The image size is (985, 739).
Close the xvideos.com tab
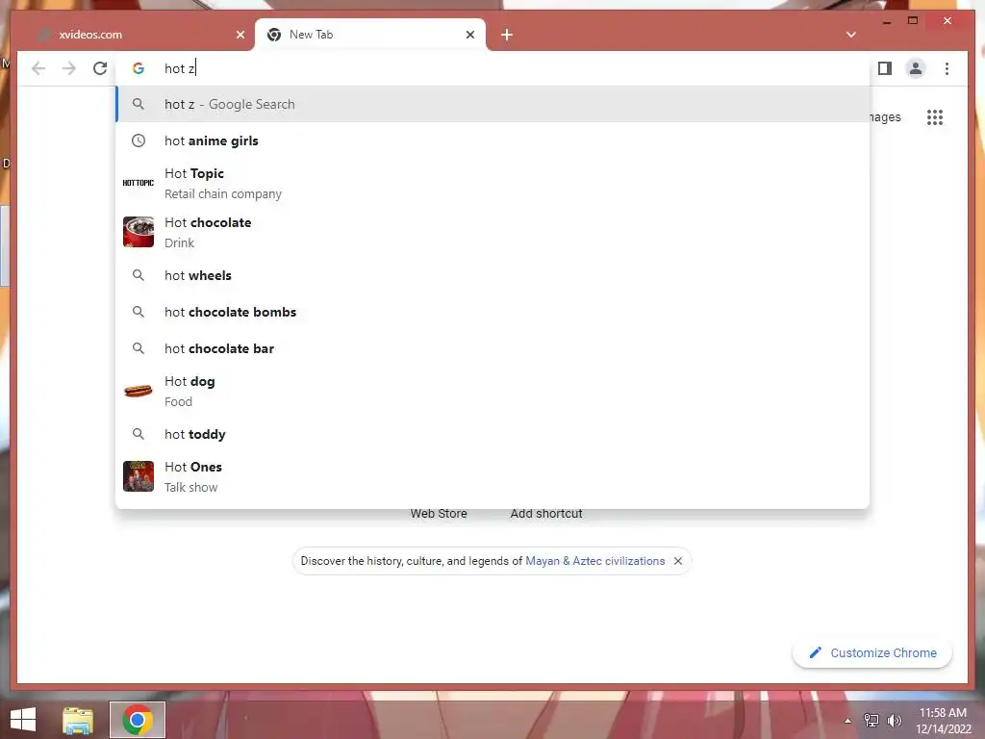(240, 35)
